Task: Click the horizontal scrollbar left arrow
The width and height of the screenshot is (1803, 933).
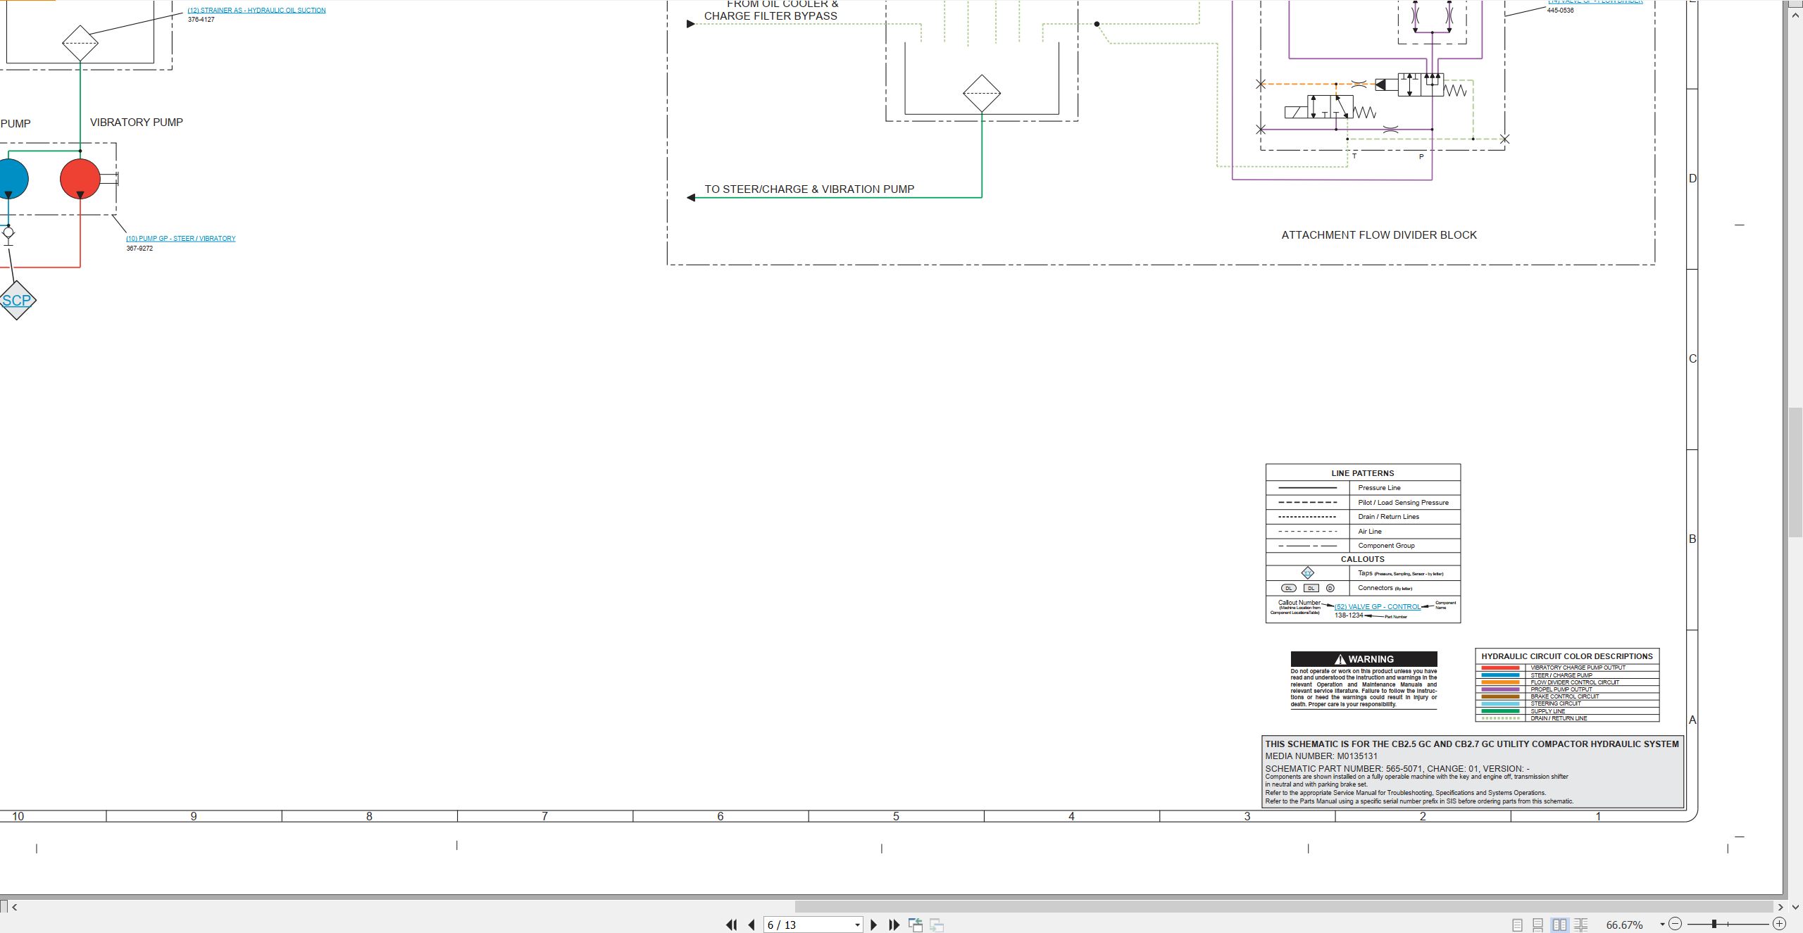Action: [x=15, y=907]
